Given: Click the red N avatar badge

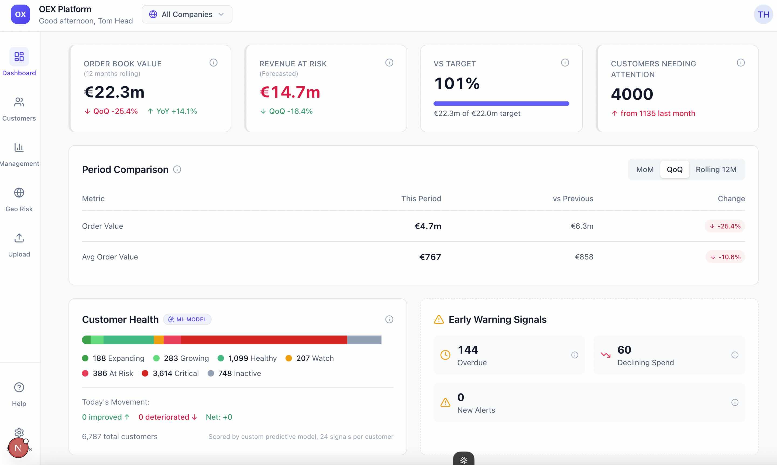Looking at the screenshot, I should (x=18, y=448).
